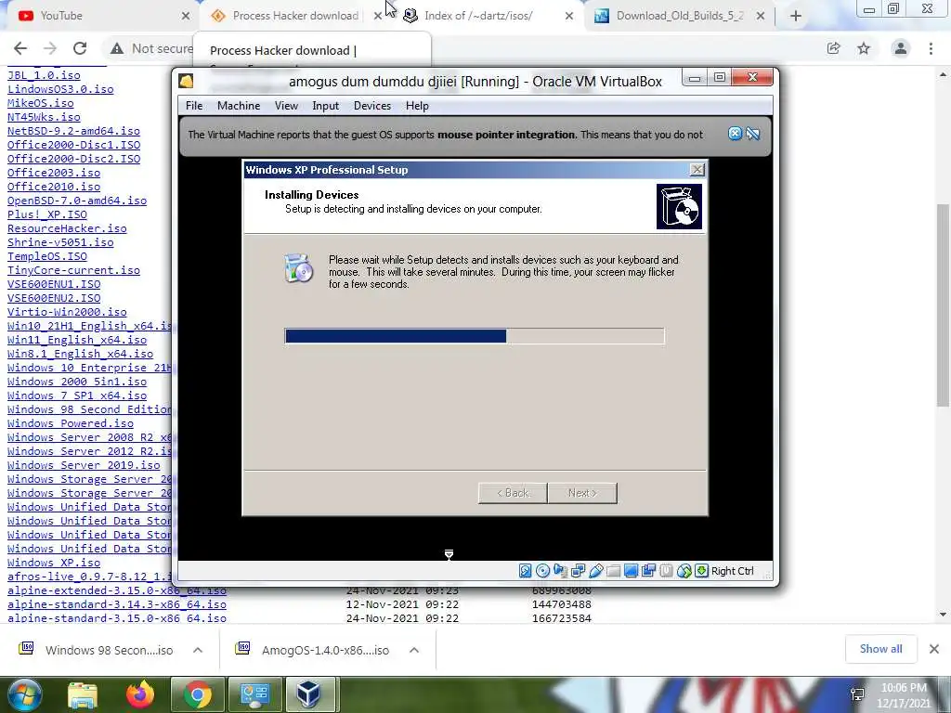Click the Chrome taskbar icon
The height and width of the screenshot is (713, 951).
[x=197, y=694]
